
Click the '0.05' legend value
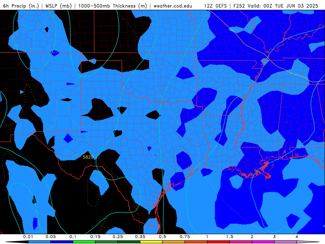coord(51,237)
